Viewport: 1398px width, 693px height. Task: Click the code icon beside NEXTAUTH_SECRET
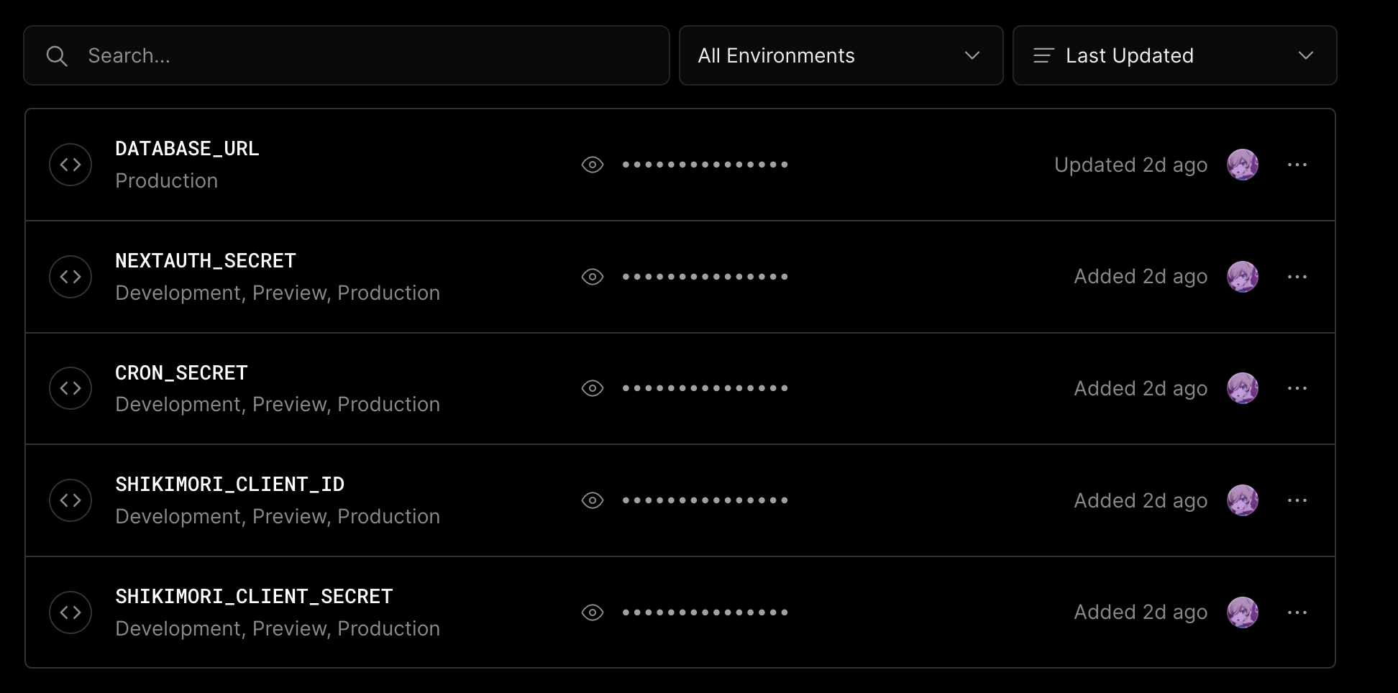pyautogui.click(x=70, y=276)
